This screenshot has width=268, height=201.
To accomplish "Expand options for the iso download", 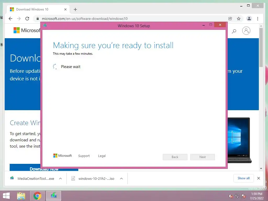I will (121, 178).
